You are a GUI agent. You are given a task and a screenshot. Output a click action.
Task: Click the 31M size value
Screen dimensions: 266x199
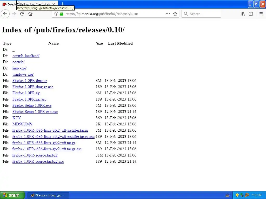[99, 155]
